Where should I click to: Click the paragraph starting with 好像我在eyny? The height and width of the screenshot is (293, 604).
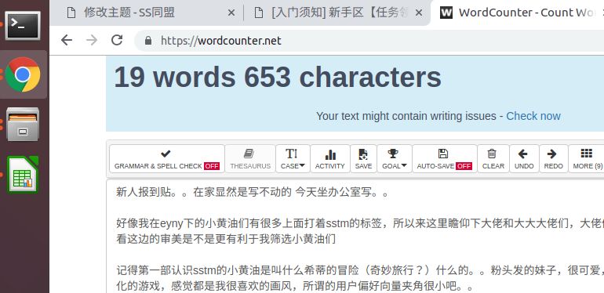click(360, 231)
